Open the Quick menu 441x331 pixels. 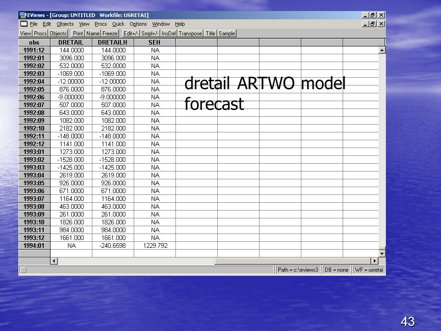tap(118, 24)
